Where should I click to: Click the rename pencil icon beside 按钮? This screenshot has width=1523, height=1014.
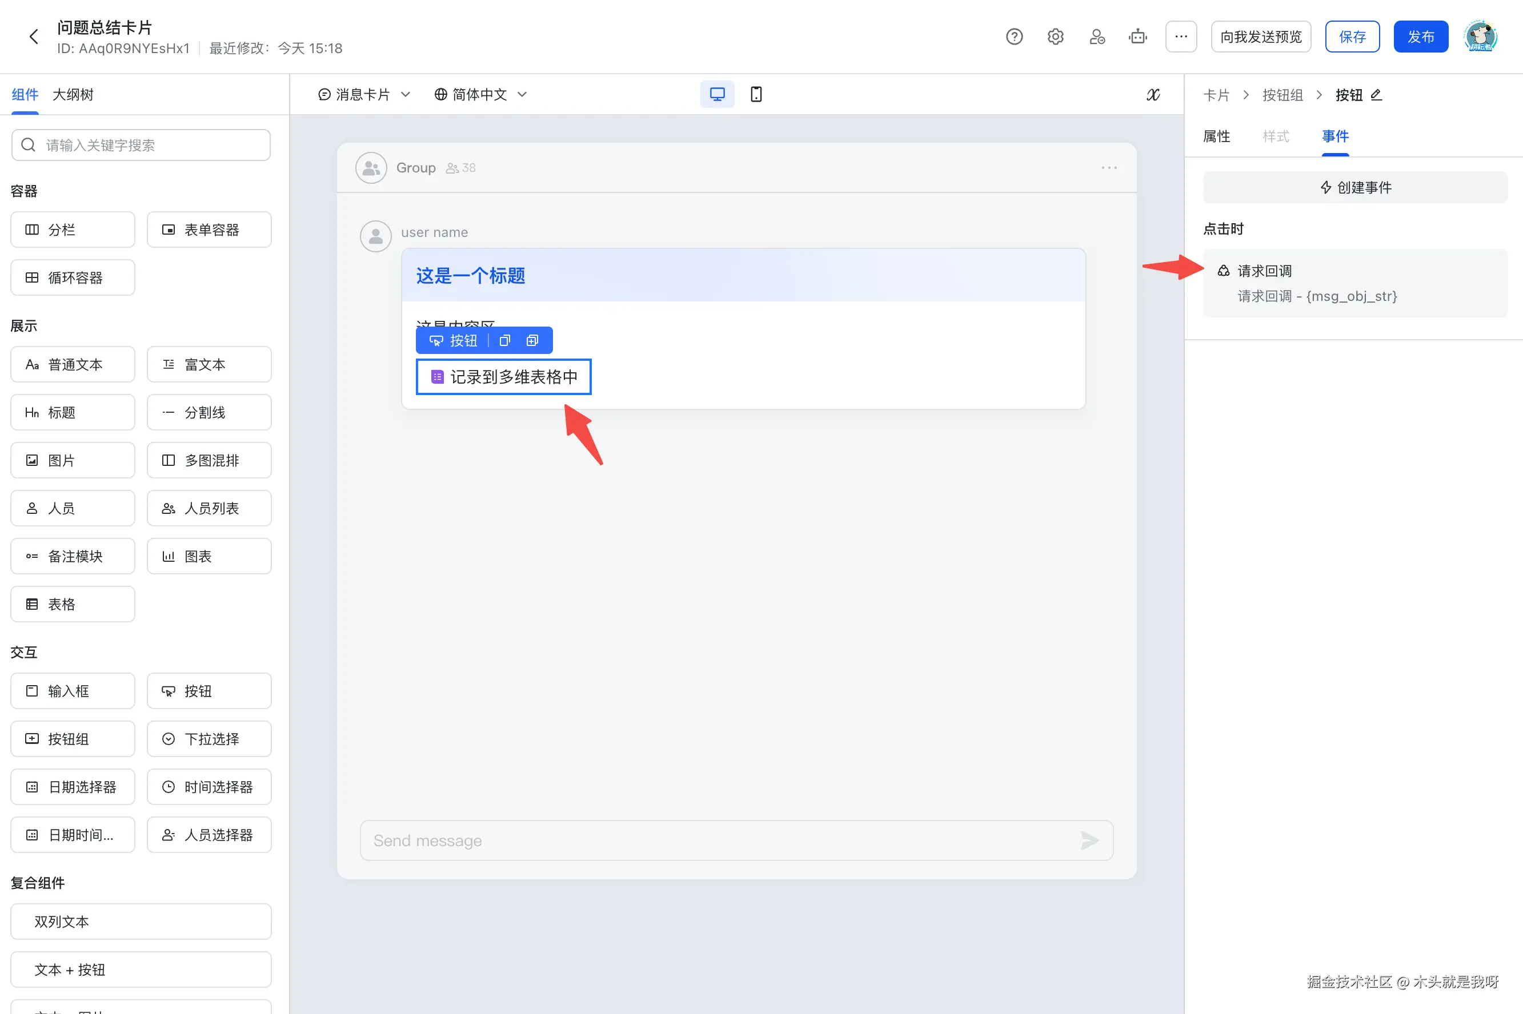[x=1377, y=95]
